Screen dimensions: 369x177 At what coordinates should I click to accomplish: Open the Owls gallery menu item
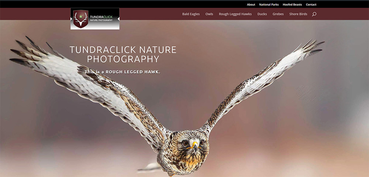pos(209,14)
